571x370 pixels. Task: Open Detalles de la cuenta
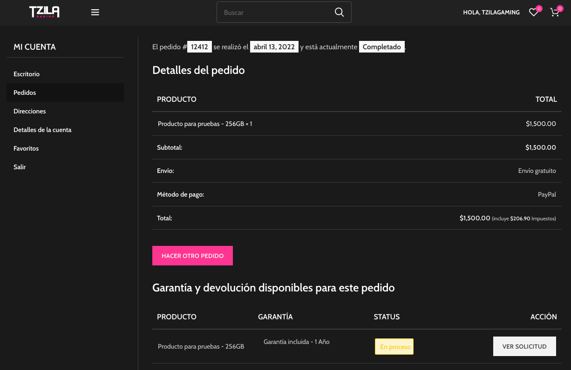tap(42, 130)
